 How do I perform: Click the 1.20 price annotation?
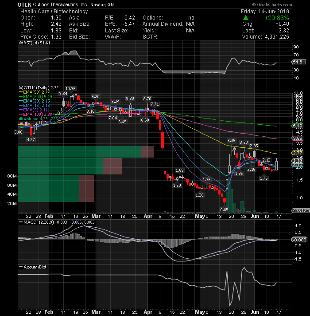tap(200, 195)
